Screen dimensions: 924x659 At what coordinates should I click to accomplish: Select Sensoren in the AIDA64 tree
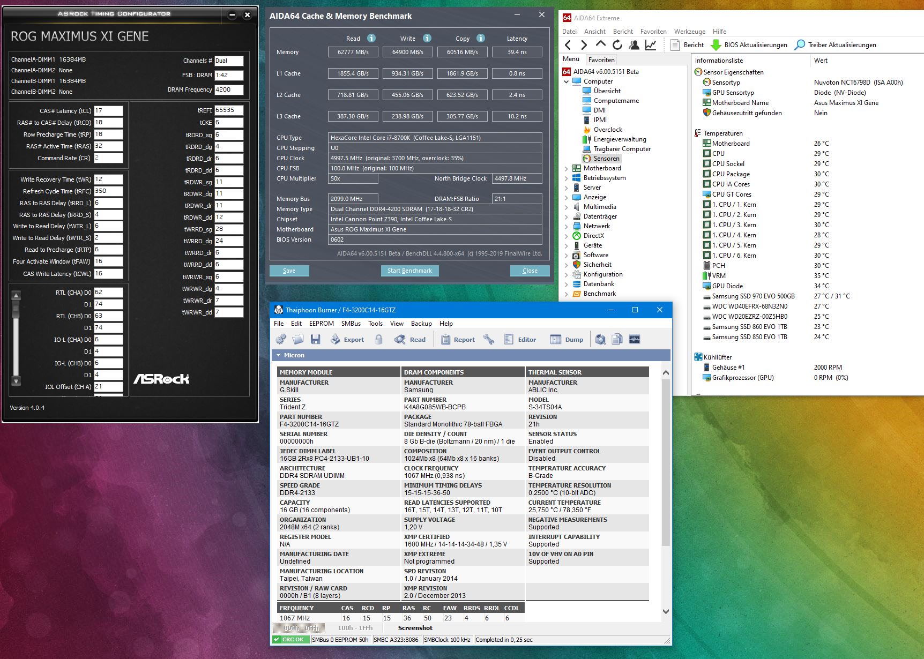tap(606, 159)
